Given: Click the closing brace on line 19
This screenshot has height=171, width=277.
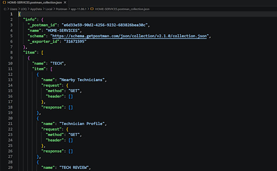Looking at the screenshot, I should coord(37,113).
